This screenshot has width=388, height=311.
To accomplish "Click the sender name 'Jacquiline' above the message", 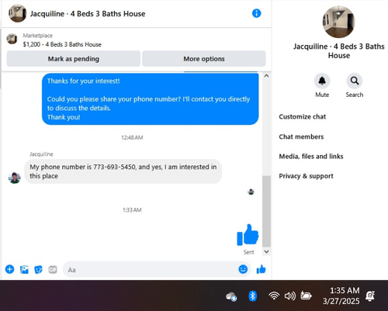I will [x=41, y=154].
